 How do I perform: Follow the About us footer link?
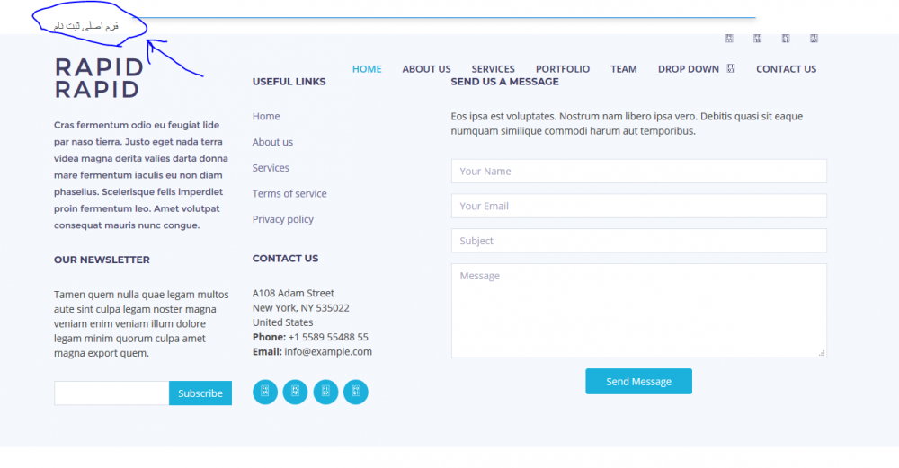pyautogui.click(x=272, y=142)
